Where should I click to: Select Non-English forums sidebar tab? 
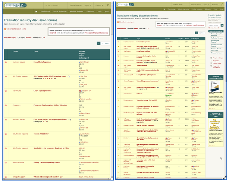215,41
